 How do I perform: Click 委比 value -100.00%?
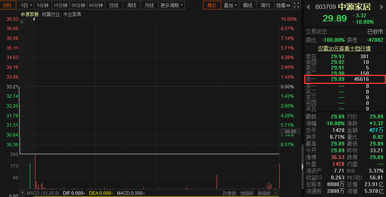[333, 40]
